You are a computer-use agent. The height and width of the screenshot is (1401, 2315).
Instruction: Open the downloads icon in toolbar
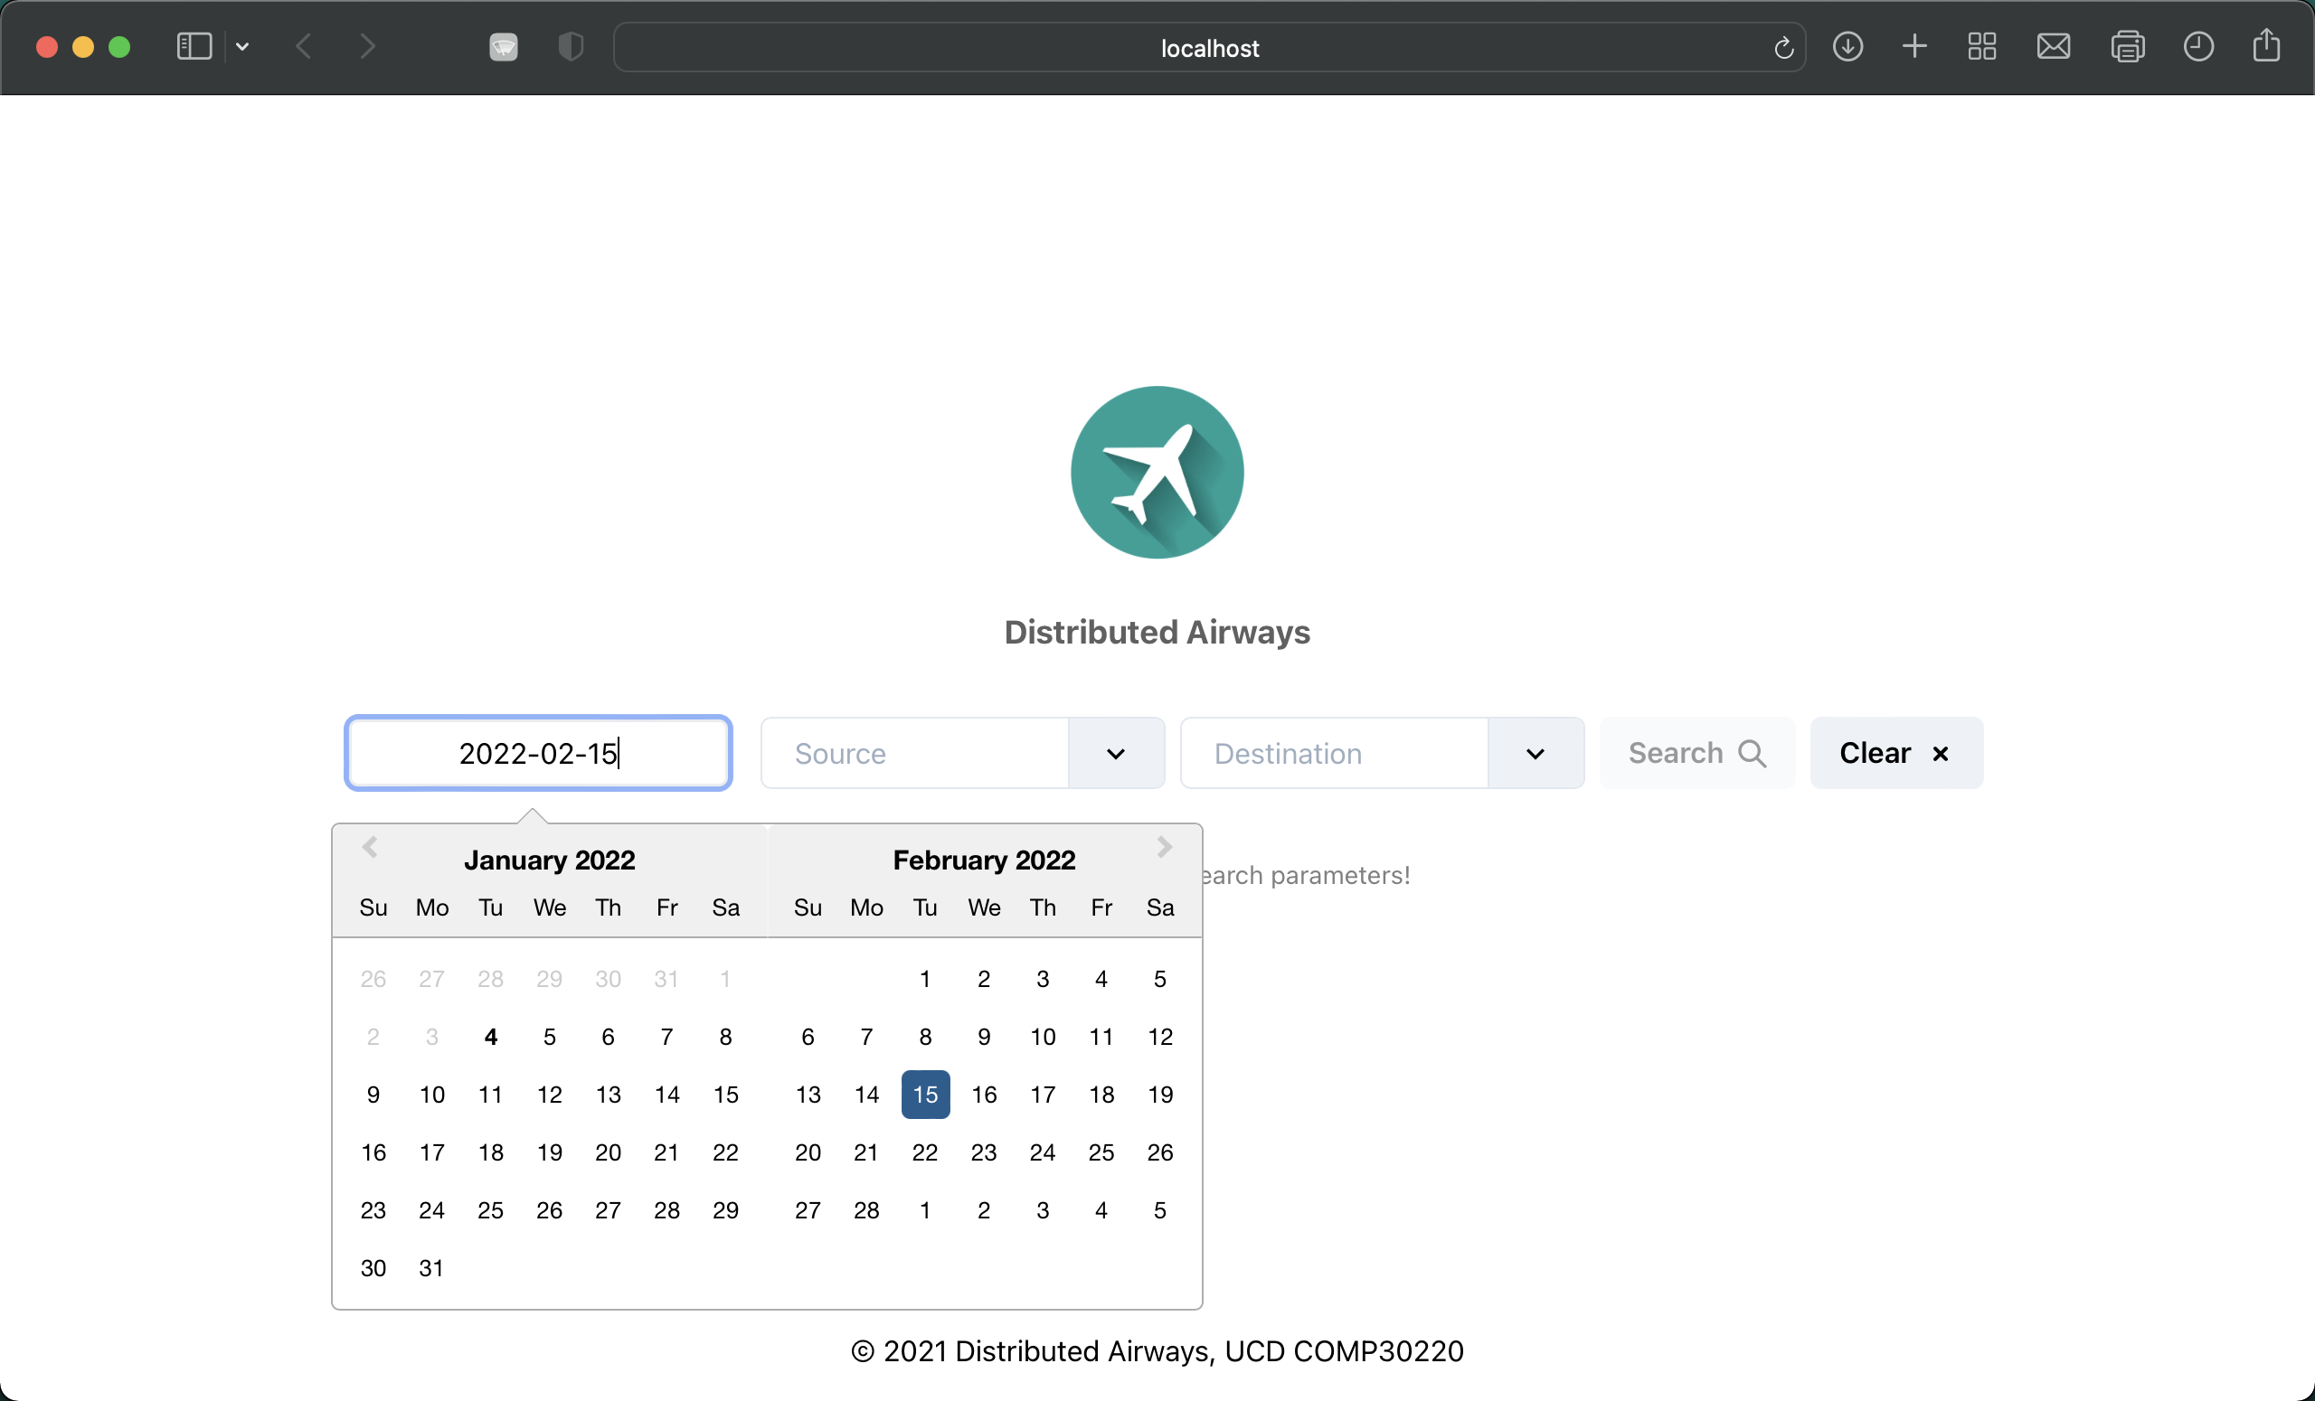[x=1847, y=47]
